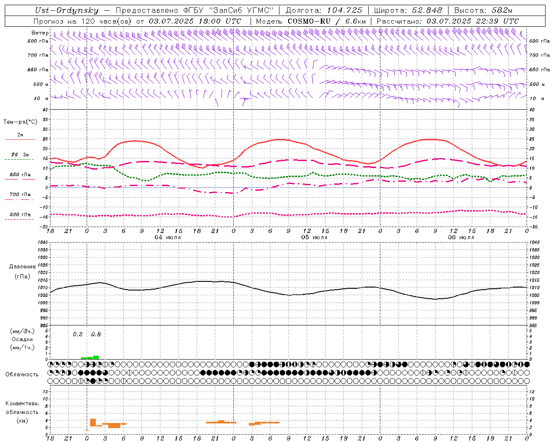Click the Широта: 52.848 latitude value

(x=408, y=10)
